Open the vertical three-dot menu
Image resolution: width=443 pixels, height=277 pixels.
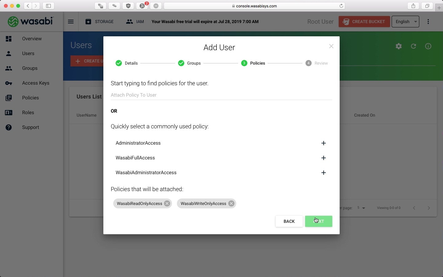(428, 22)
